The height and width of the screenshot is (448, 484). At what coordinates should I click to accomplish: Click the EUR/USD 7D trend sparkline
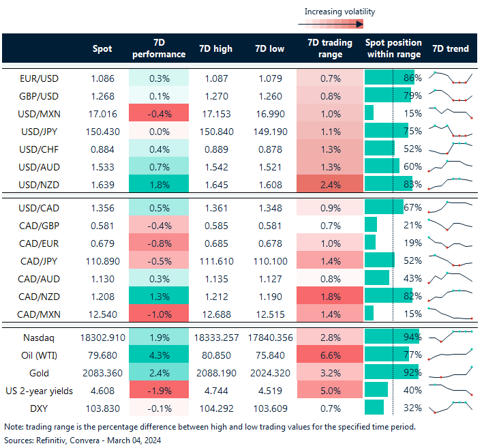(450, 78)
